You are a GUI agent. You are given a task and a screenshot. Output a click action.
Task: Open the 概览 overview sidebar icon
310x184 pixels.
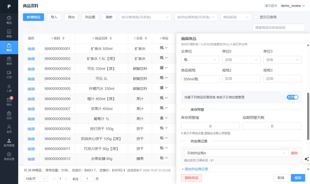9,20
